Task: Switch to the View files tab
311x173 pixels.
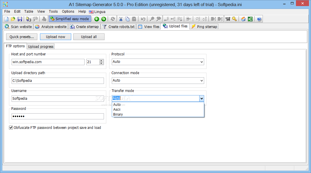Action: click(149, 27)
